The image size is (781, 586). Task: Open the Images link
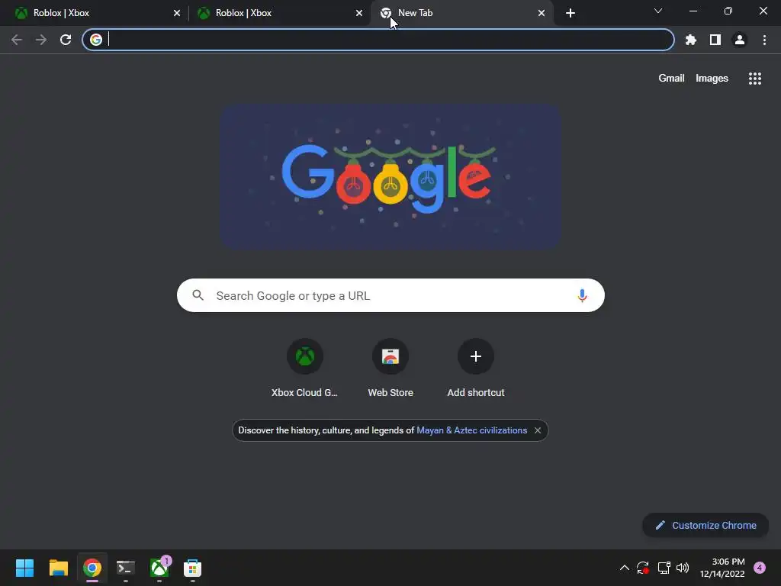click(x=712, y=79)
